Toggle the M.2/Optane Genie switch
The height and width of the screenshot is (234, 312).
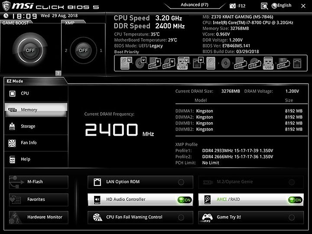click(x=292, y=182)
